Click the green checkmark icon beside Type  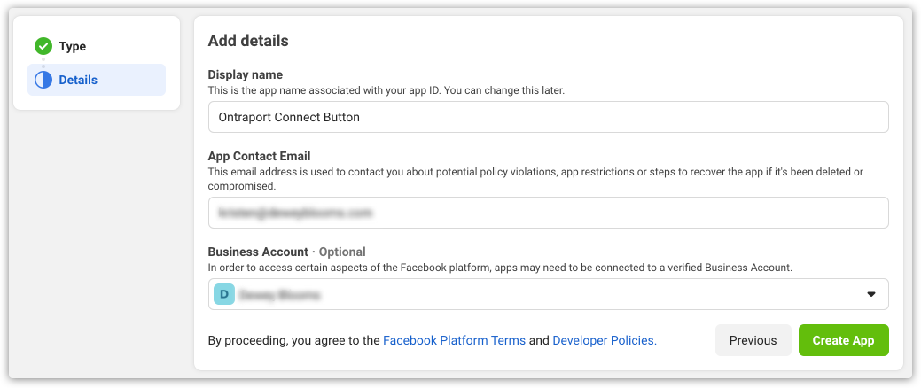[43, 46]
